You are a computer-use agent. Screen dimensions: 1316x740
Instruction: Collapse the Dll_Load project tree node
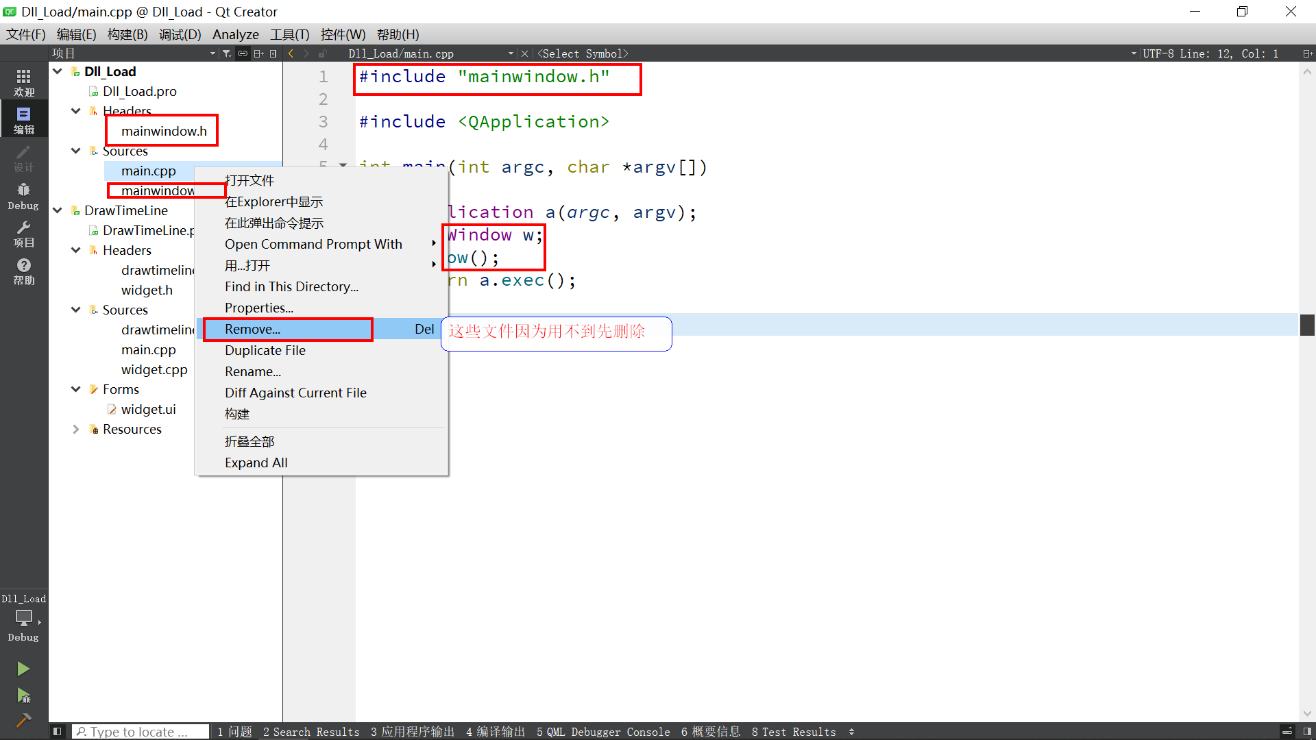click(x=58, y=71)
